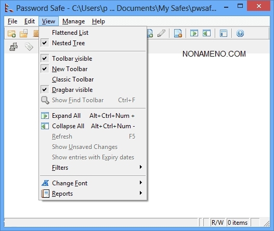Click the Options toolbar icon
Screen dimensions: 274x231
point(224,33)
